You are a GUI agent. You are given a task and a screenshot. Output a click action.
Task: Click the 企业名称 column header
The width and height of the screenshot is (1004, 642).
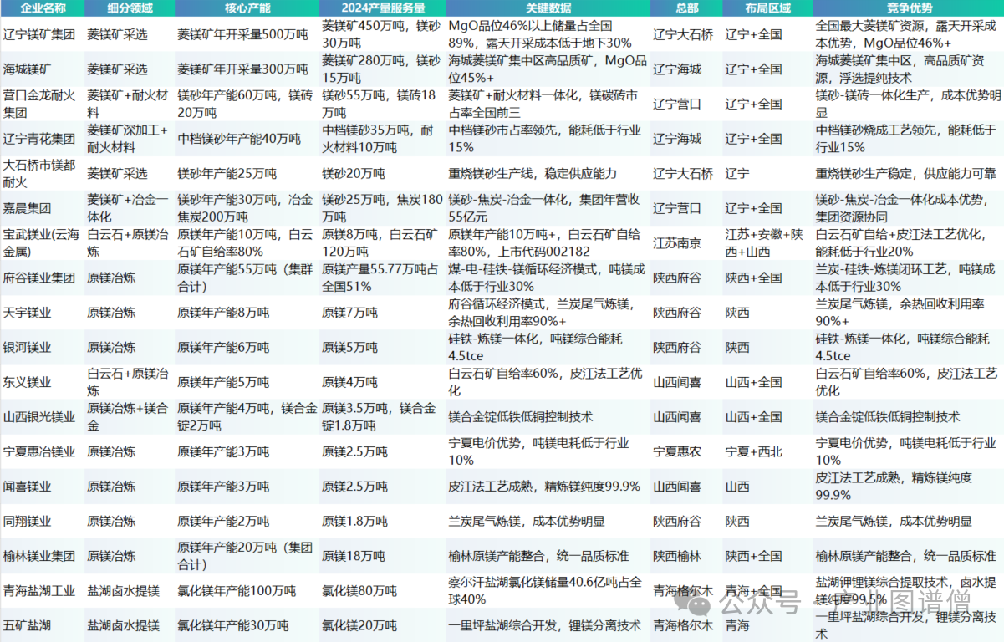coord(42,8)
